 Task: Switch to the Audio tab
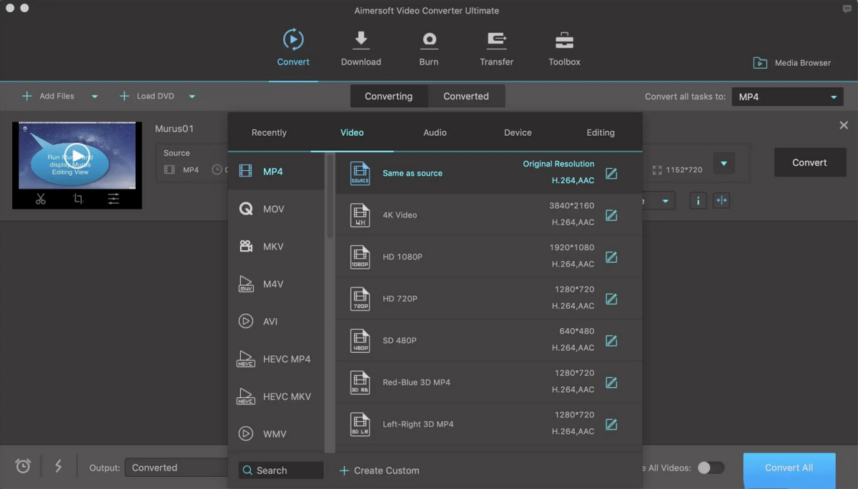pos(435,132)
